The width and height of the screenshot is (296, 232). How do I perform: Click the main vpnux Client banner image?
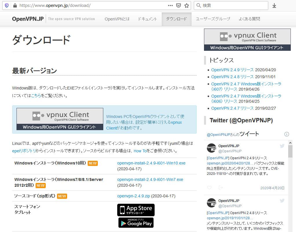(60, 119)
